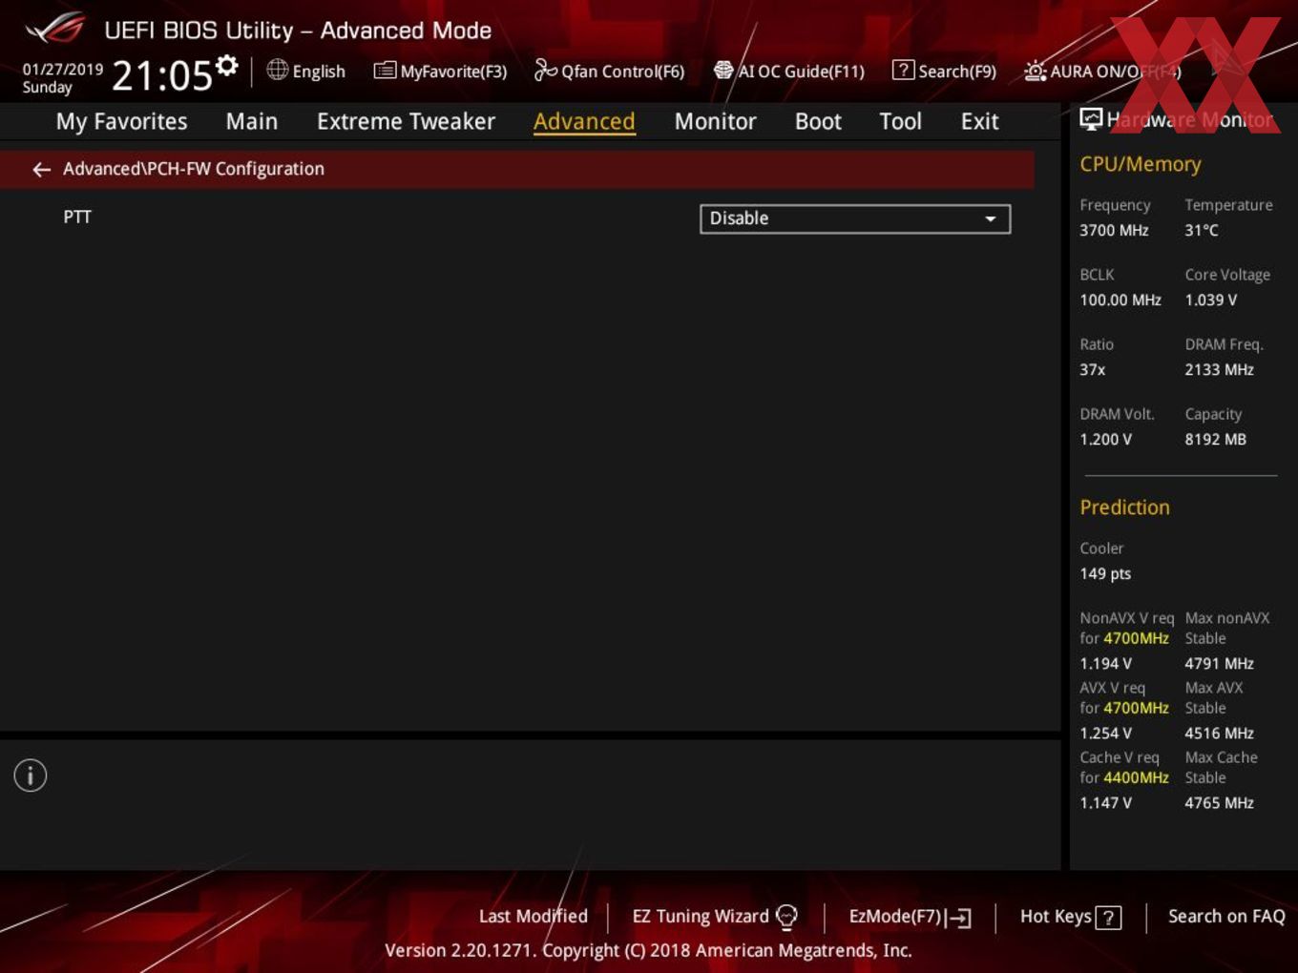Click the 4765 MHz max cache value
Screen dimensions: 1298x973
1219,802
